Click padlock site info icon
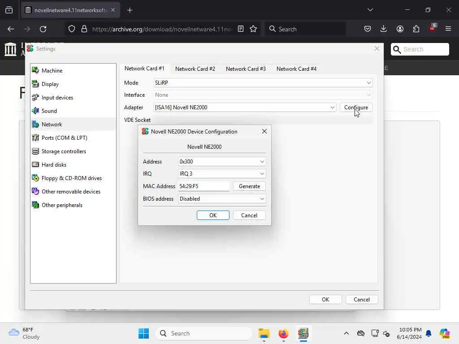The image size is (459, 344). (x=84, y=29)
